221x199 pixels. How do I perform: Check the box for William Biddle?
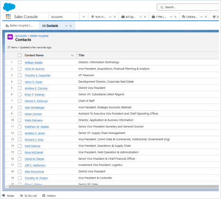pyautogui.click(x=19, y=62)
